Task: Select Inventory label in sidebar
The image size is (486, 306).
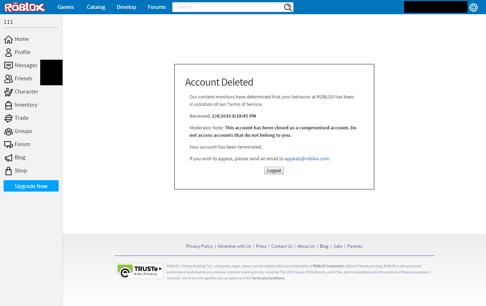Action: pos(26,105)
